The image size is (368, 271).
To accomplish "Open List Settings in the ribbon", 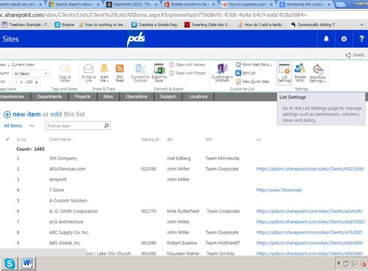I will point(284,73).
